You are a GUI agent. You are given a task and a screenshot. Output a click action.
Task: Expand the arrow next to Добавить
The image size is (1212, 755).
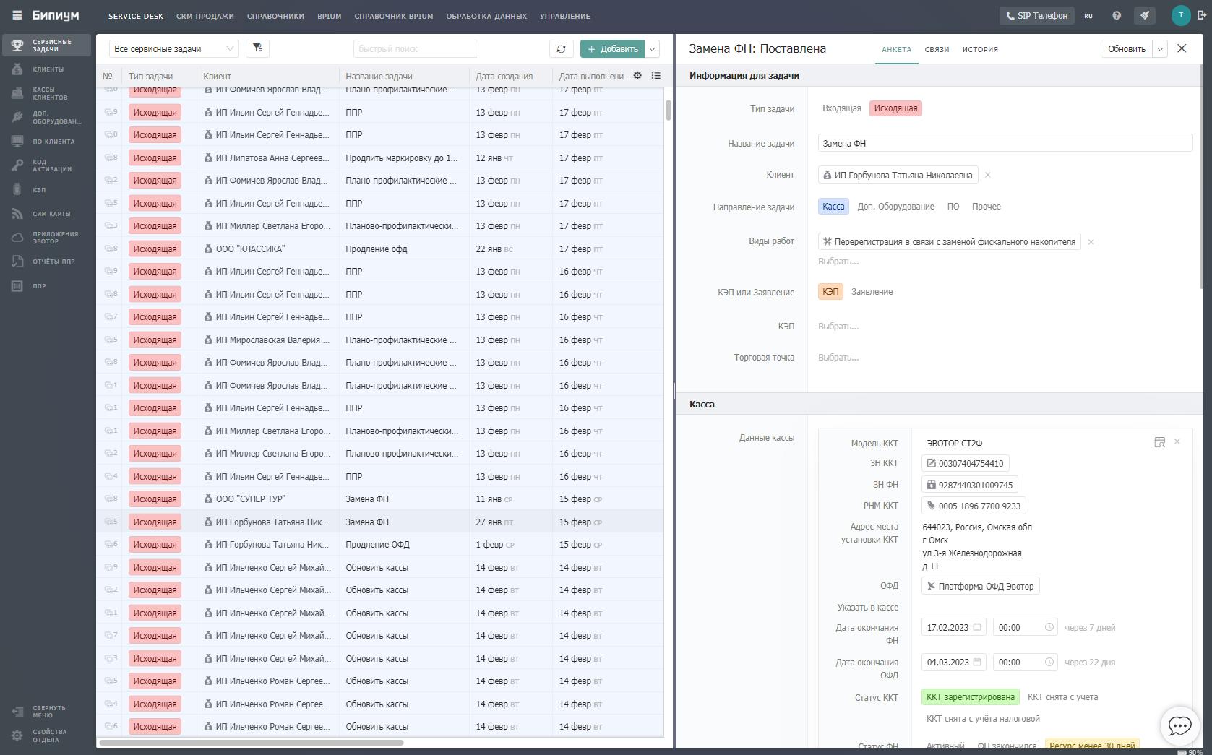tap(652, 48)
